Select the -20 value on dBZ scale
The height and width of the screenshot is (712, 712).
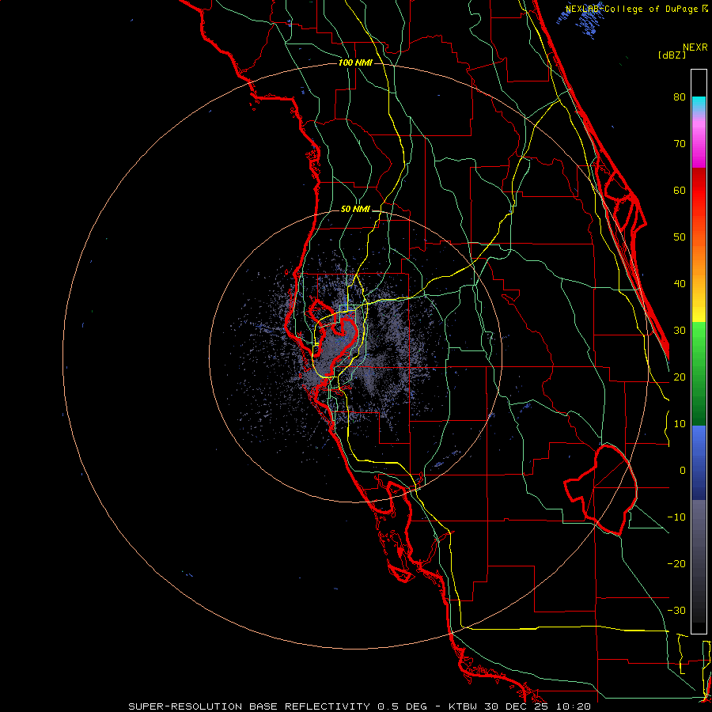(676, 564)
